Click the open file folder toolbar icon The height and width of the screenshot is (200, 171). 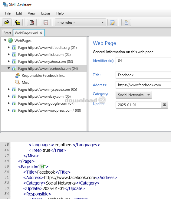(x=7, y=22)
